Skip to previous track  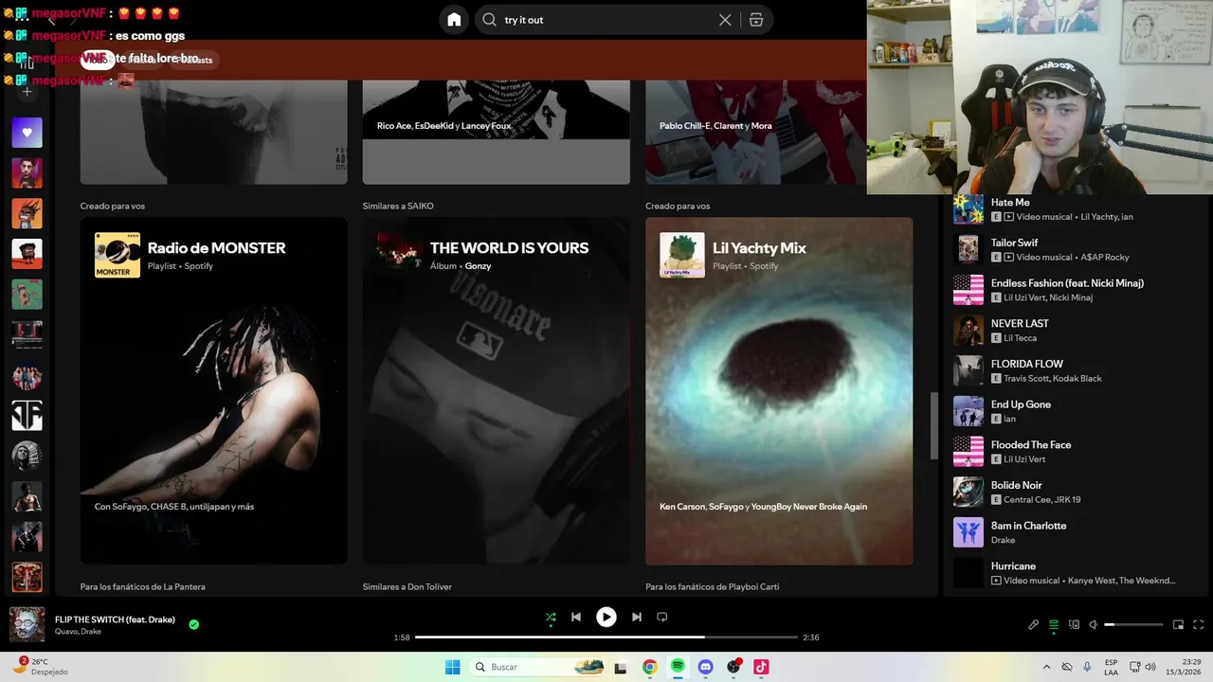point(575,617)
